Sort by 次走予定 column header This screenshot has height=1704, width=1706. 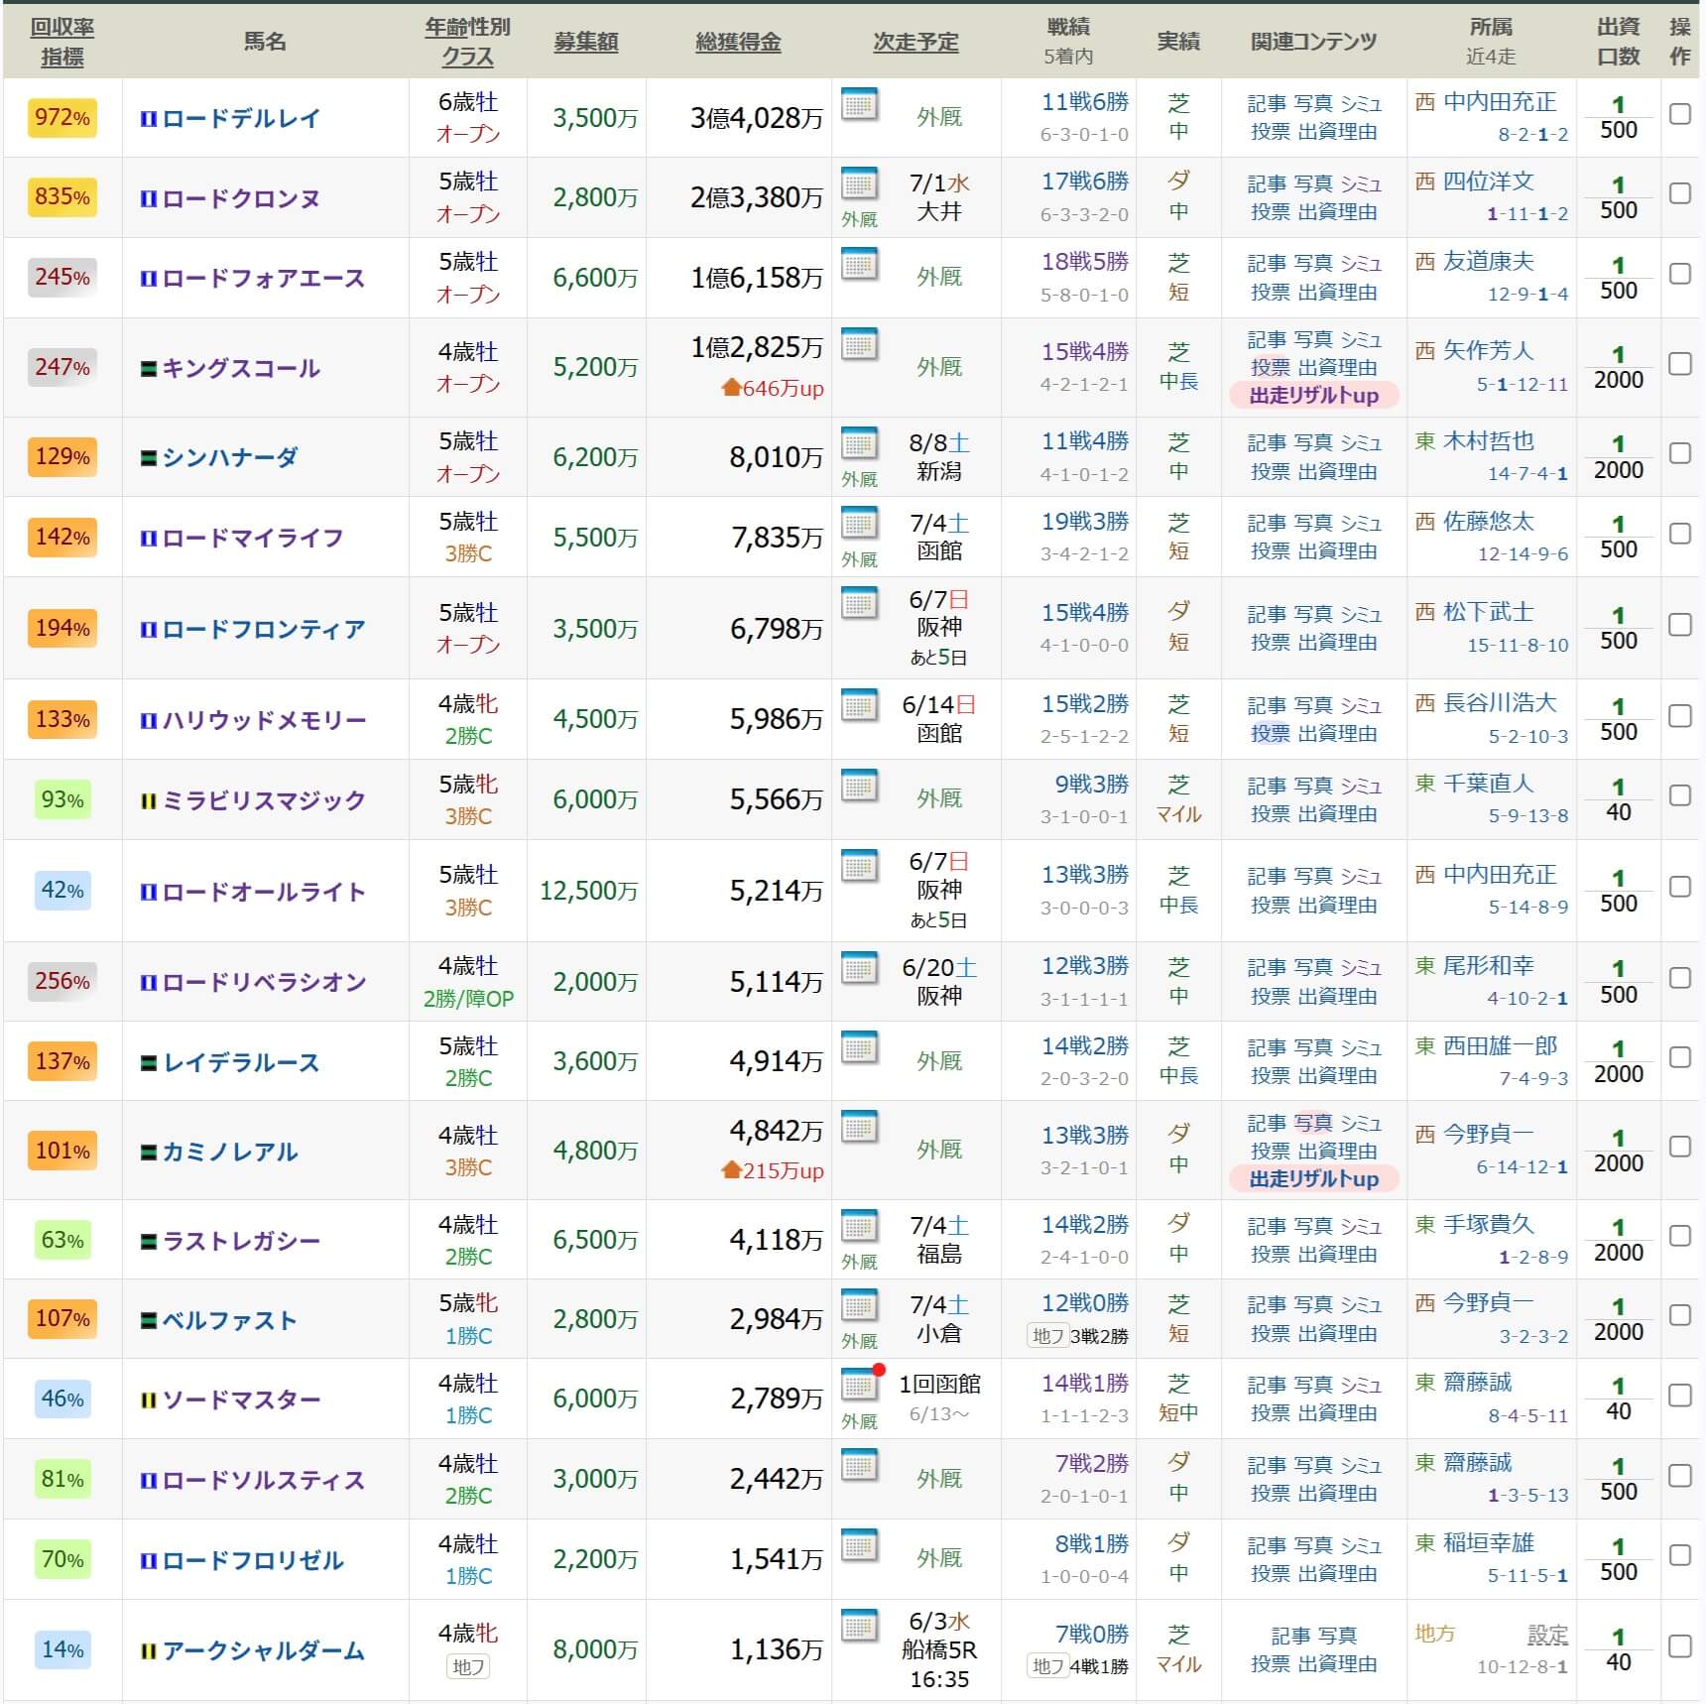(x=915, y=42)
